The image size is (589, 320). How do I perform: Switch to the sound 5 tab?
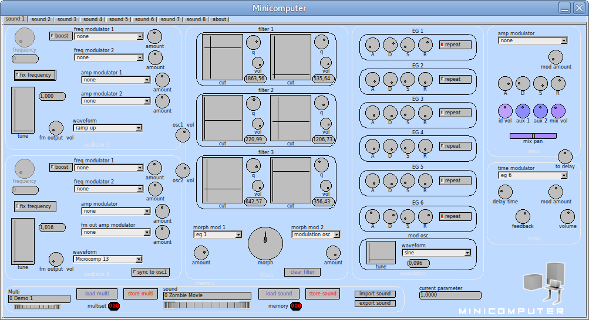118,19
